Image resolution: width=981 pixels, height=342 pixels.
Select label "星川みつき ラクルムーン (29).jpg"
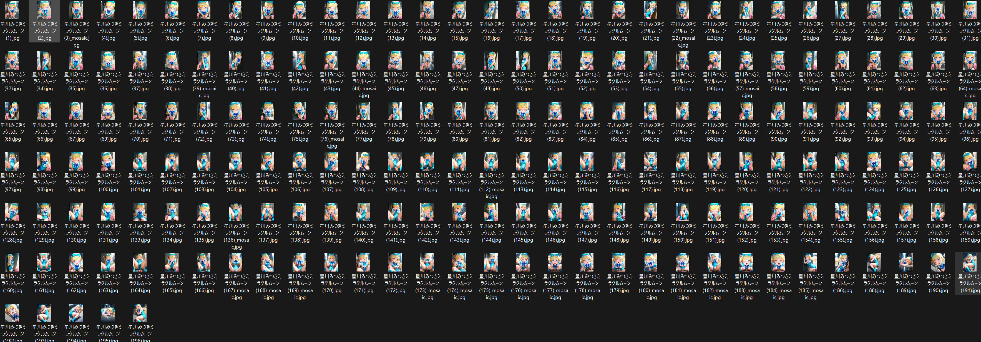pos(906,31)
